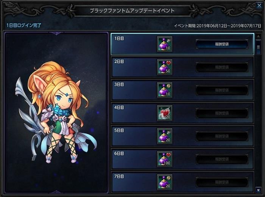
Task: Click the Day 1 purple potion reward icon
Action: pyautogui.click(x=165, y=44)
